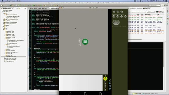
Task: Collapse the DuxTutorials project
Action: (x=2, y=12)
